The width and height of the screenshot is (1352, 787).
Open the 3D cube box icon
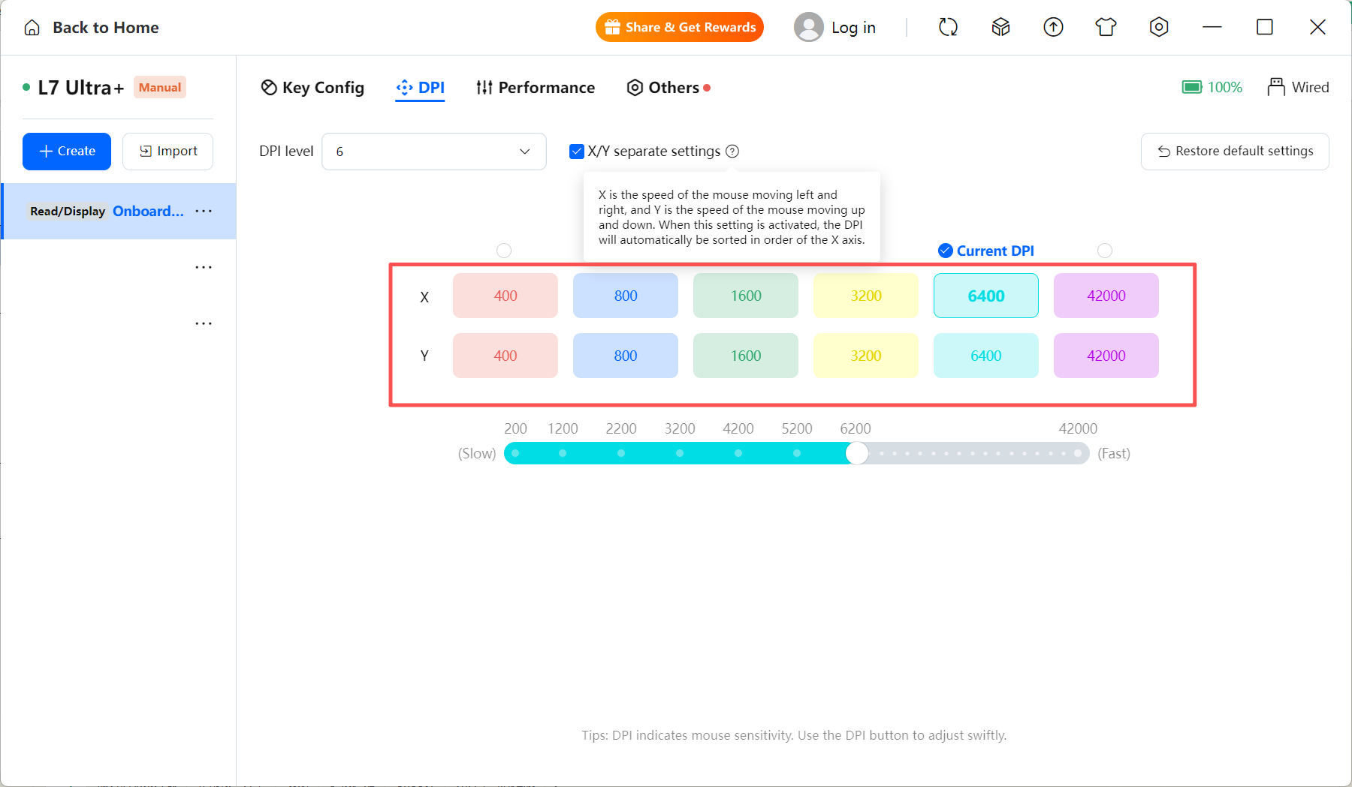pyautogui.click(x=1000, y=28)
